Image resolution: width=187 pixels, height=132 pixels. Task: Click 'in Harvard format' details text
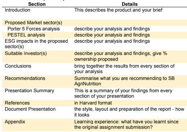click(93, 103)
